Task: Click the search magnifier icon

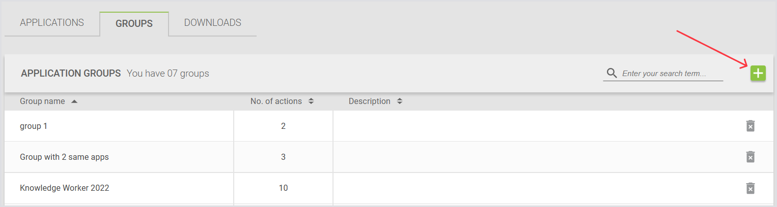Action: pyautogui.click(x=612, y=74)
